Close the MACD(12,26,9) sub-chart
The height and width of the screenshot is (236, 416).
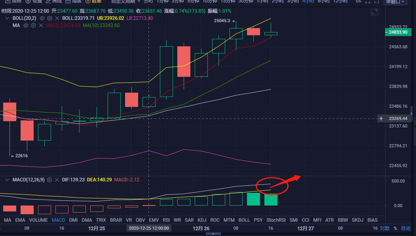(57, 180)
